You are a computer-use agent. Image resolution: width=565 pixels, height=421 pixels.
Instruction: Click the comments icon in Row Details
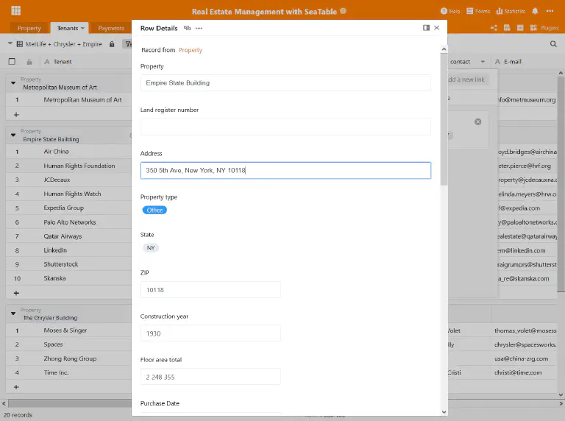coord(187,28)
